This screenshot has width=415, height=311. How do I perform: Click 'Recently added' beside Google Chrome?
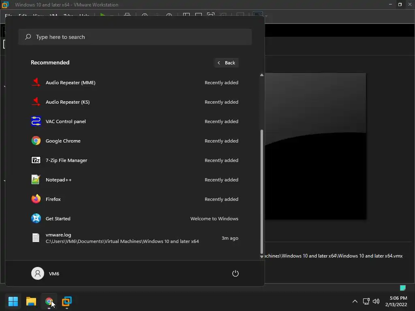[222, 141]
